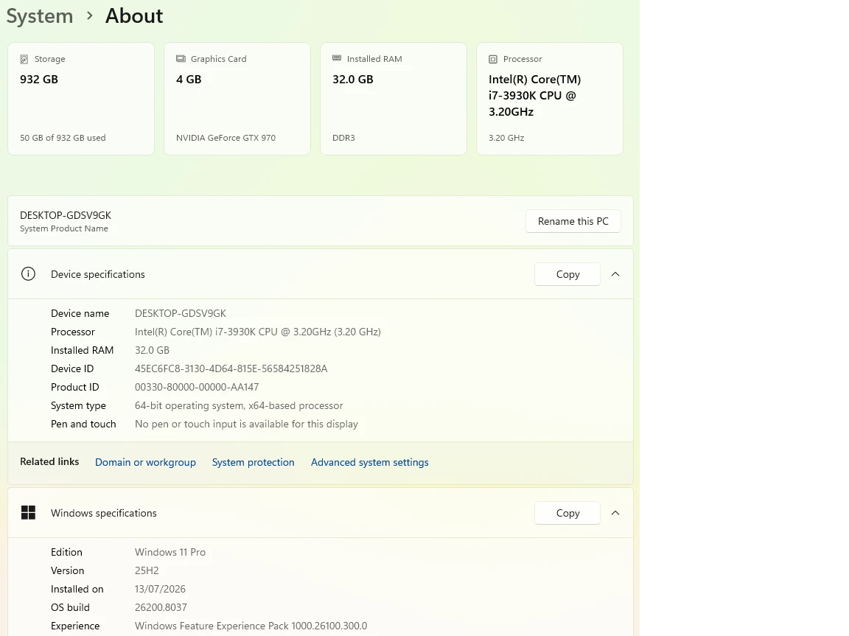Click the Processor chip icon

coord(493,59)
